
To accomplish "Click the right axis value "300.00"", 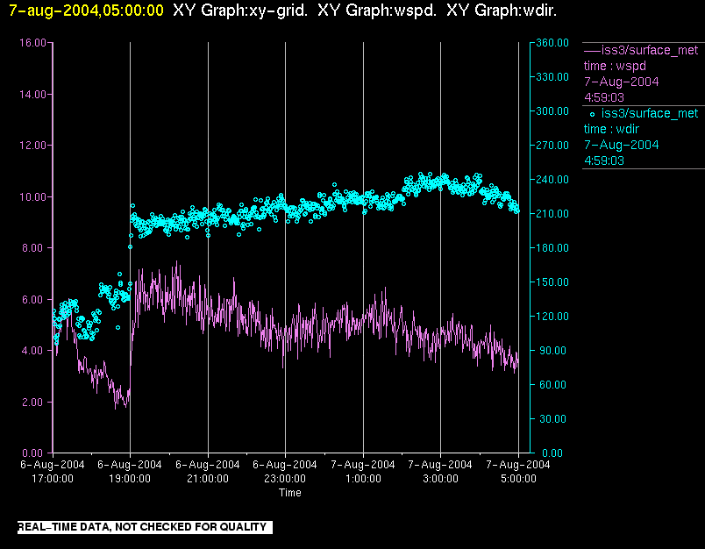I will coord(552,111).
